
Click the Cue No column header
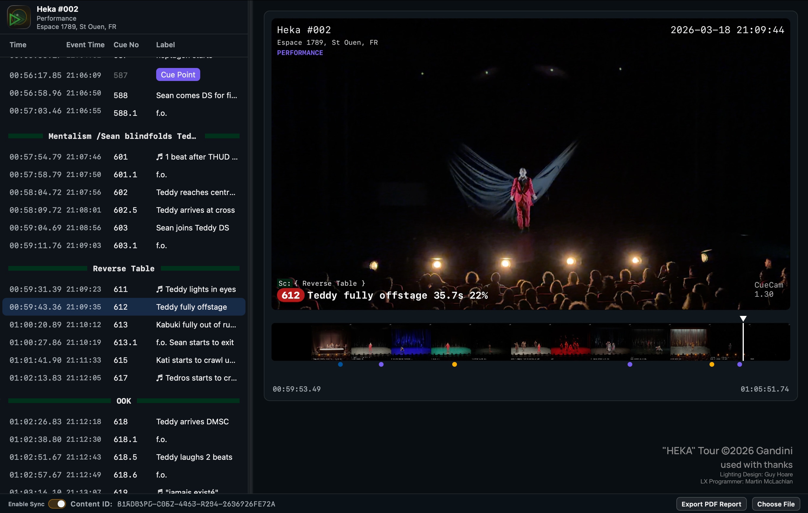click(x=126, y=44)
